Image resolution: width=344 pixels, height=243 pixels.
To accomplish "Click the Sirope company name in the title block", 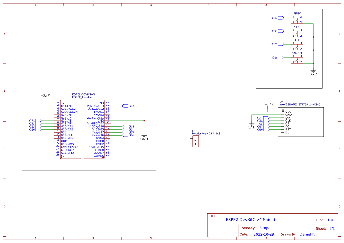I will point(265,228).
